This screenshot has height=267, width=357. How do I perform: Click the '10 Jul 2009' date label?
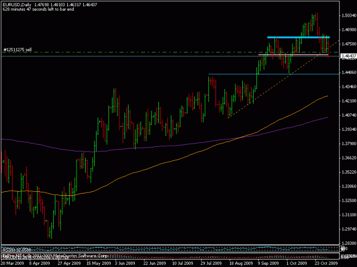[x=183, y=263]
